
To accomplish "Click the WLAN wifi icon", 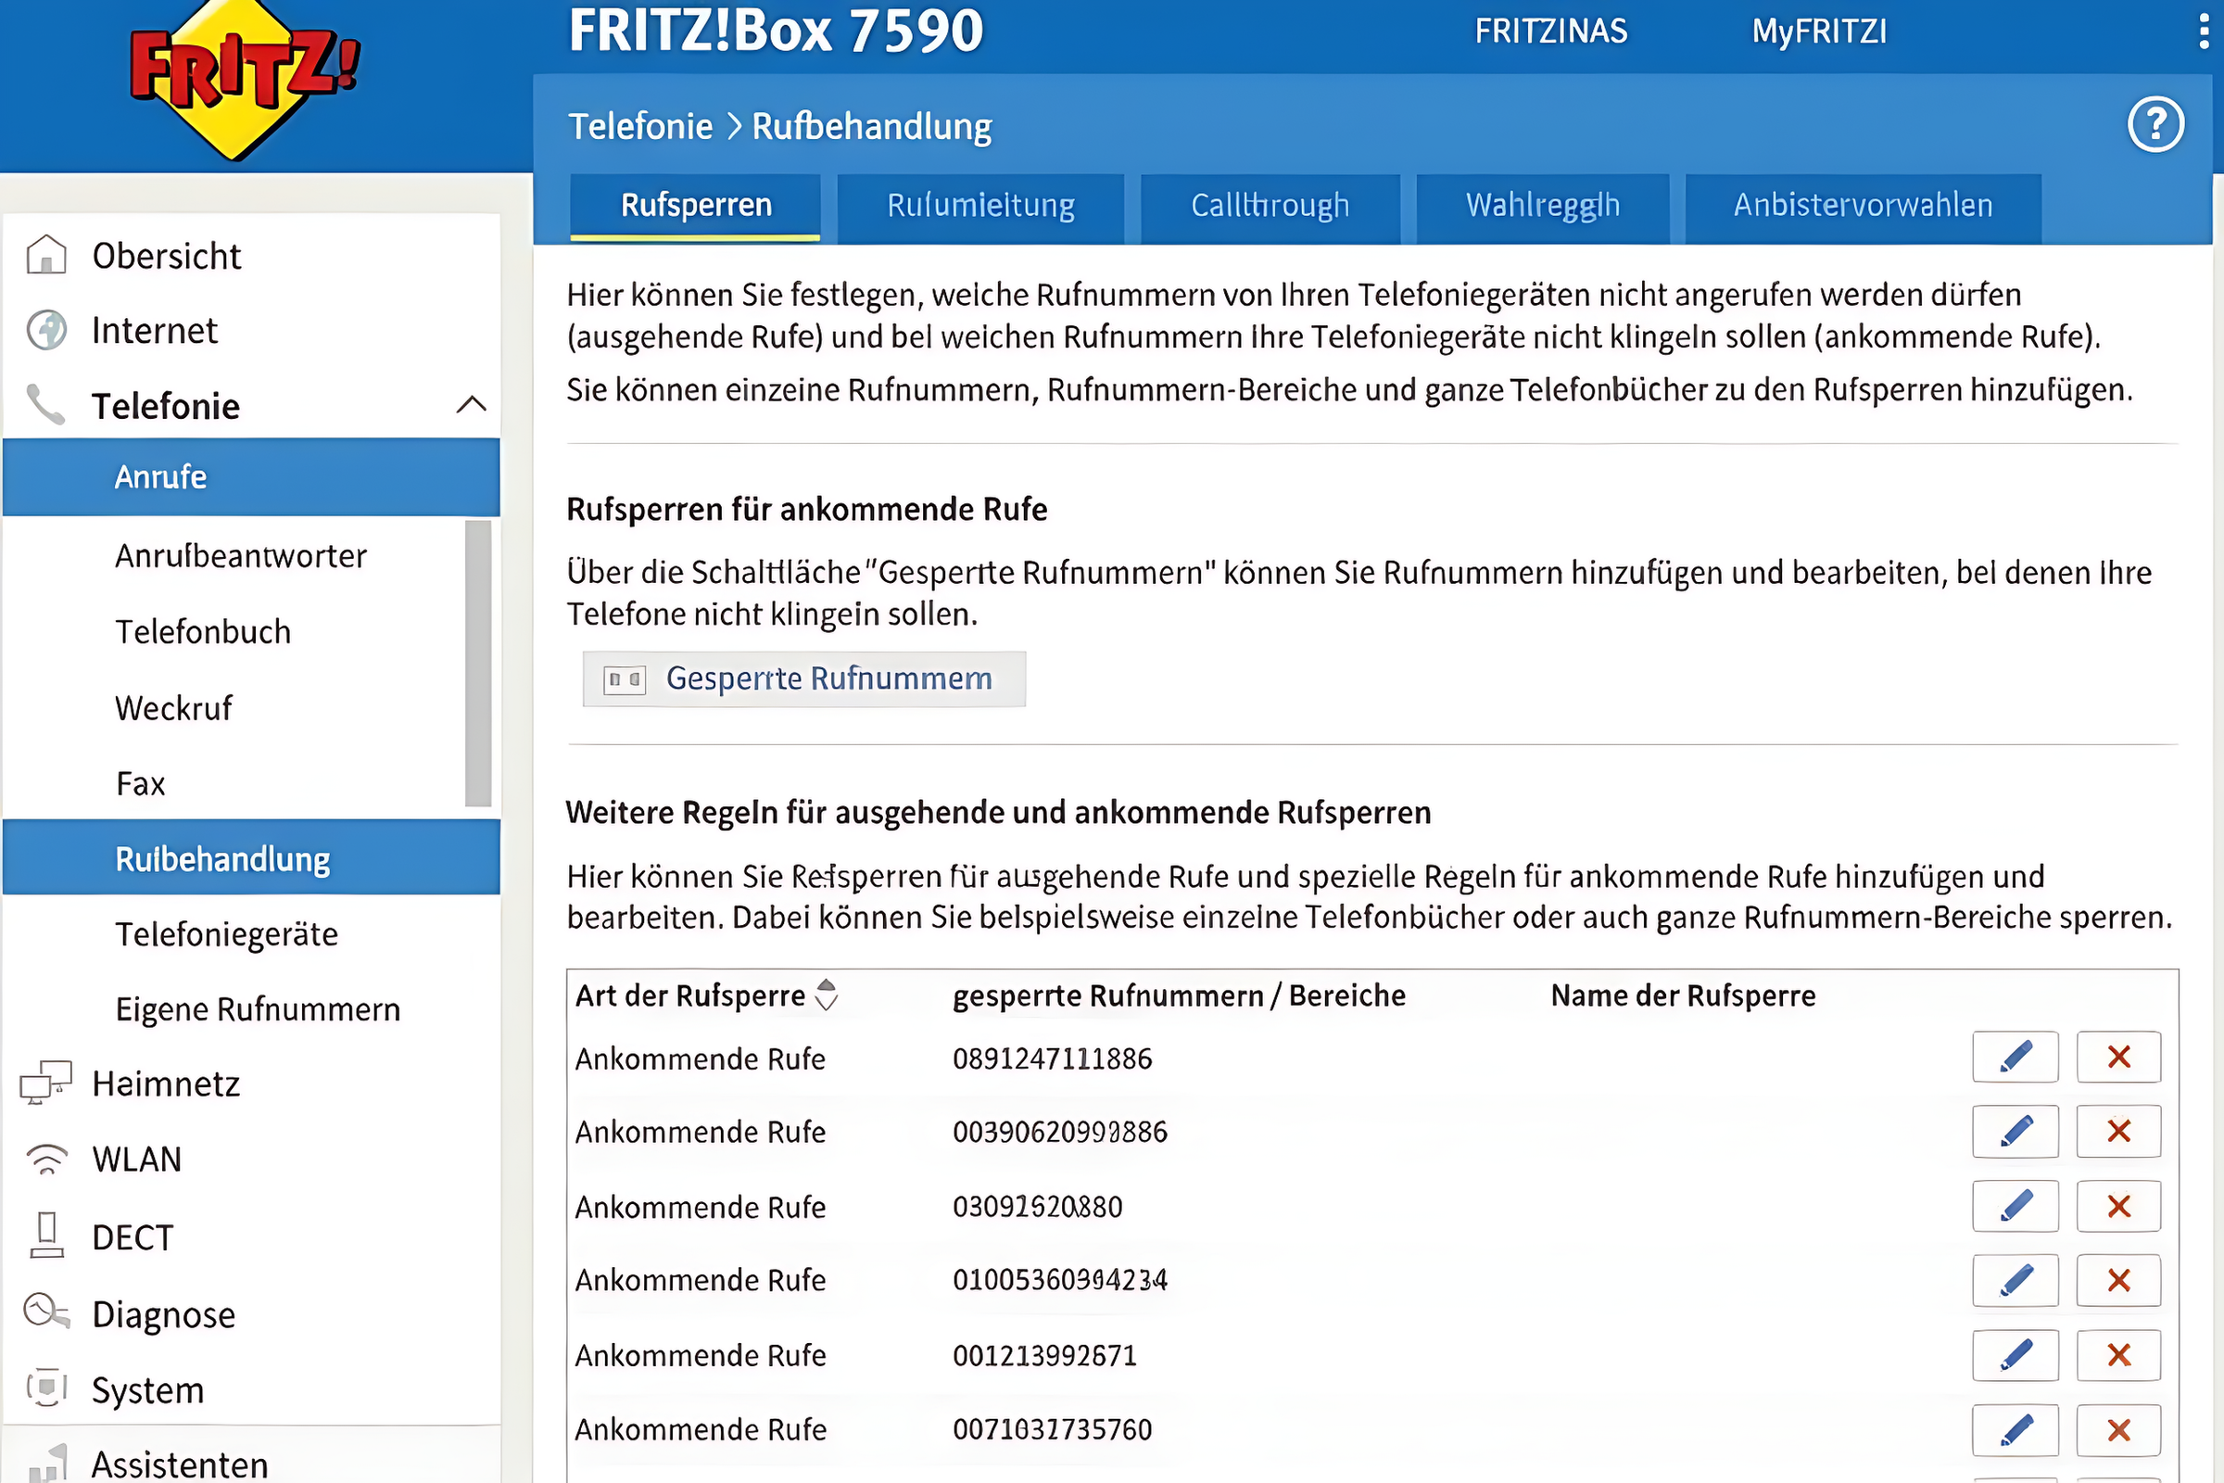I will click(46, 1159).
